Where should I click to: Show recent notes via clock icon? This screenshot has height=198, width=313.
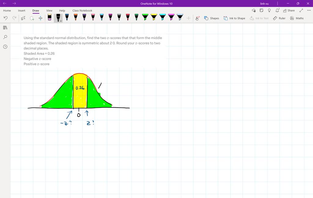pos(5,46)
